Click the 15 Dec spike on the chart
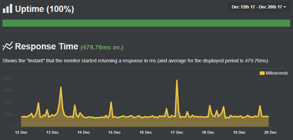The width and height of the screenshot is (293, 140). click(x=111, y=102)
